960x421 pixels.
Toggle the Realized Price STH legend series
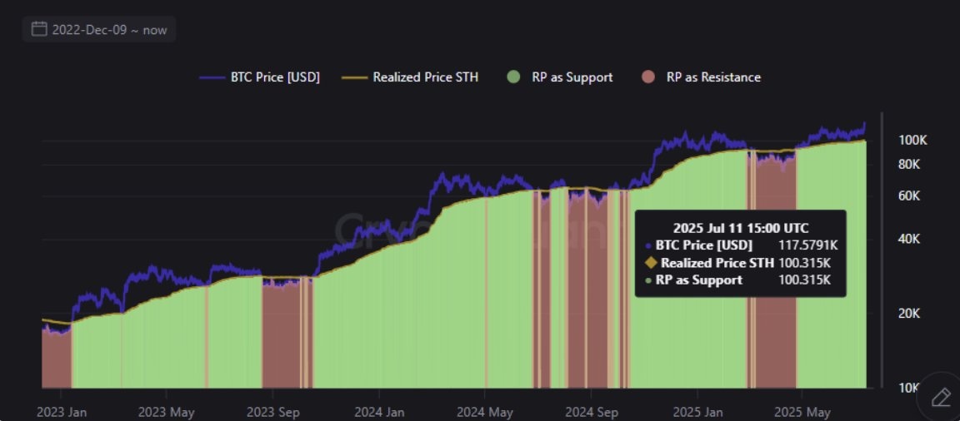pyautogui.click(x=407, y=77)
